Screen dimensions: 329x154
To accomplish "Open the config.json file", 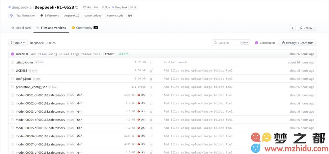I will pos(23,79).
